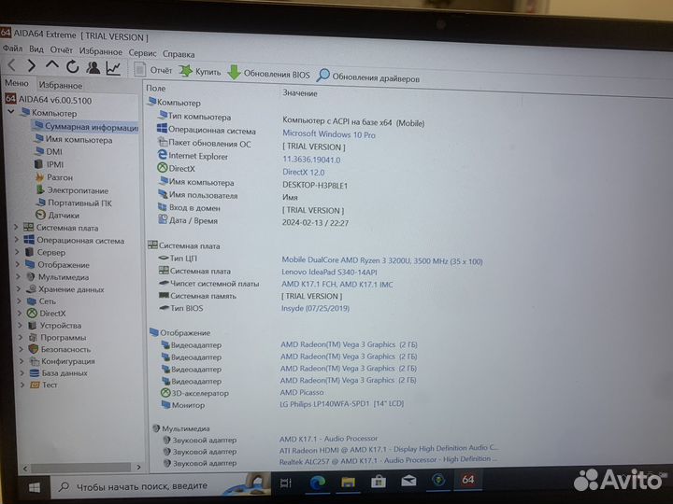Select Разгон tree item
The image size is (673, 504).
(x=53, y=177)
